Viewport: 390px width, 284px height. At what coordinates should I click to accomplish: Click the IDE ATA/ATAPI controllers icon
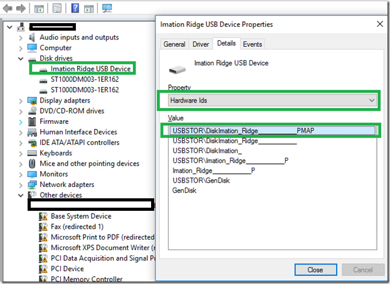click(x=32, y=143)
